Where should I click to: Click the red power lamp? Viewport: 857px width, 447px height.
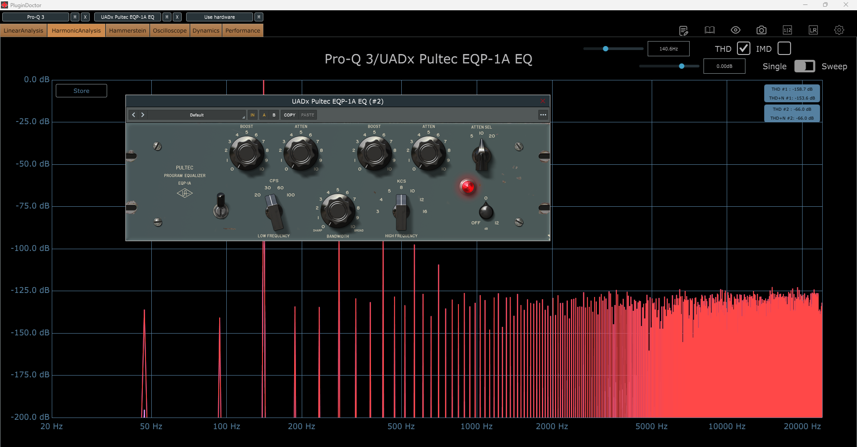[x=467, y=186]
